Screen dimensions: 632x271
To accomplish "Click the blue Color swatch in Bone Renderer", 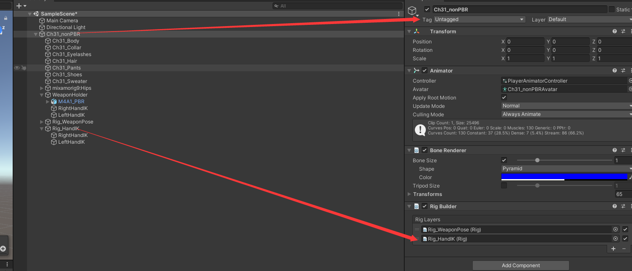I will click(x=564, y=177).
